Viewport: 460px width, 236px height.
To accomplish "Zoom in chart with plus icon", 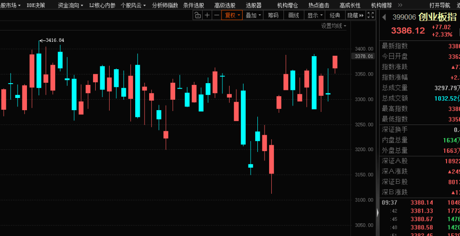I will pyautogui.click(x=207, y=15).
